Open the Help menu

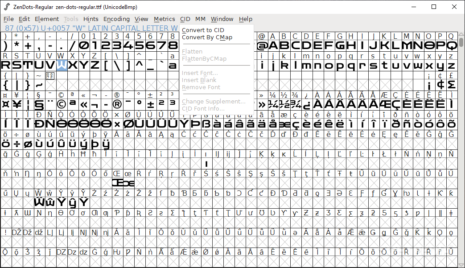[x=246, y=19]
